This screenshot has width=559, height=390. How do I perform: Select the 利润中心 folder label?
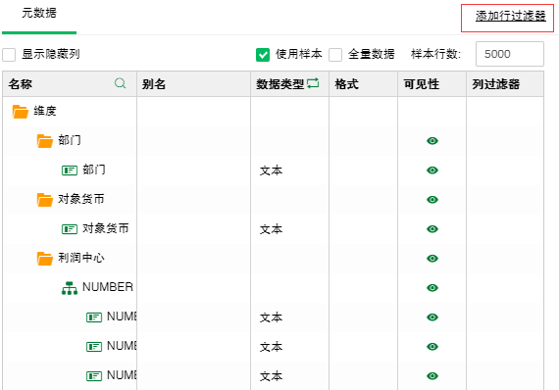point(81,258)
